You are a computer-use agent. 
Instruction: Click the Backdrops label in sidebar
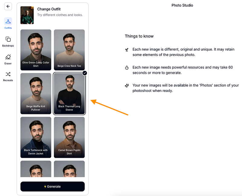pos(8,46)
